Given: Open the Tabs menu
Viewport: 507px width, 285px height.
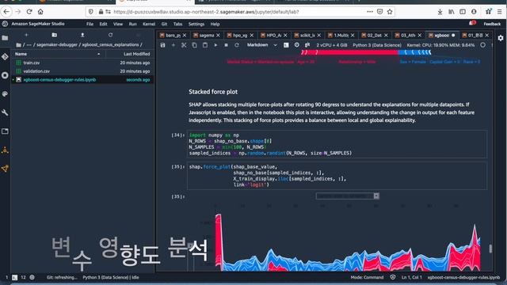Looking at the screenshot, I should 177,24.
